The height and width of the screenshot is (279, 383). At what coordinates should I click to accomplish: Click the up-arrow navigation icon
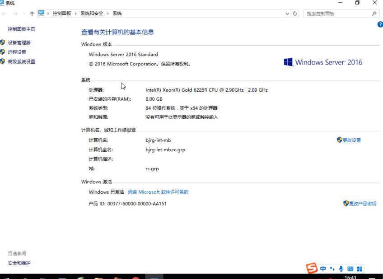[x=31, y=13]
